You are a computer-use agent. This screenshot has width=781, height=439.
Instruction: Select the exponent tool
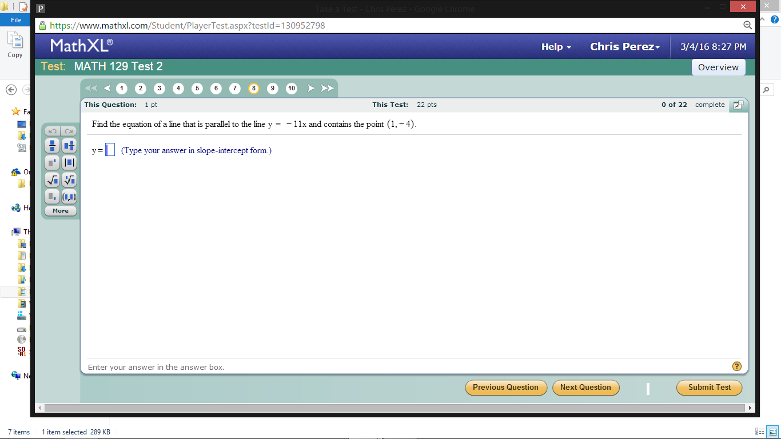click(x=52, y=162)
